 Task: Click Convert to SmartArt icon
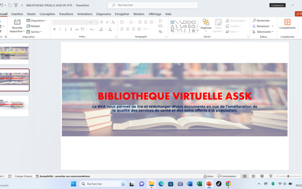[160, 32]
